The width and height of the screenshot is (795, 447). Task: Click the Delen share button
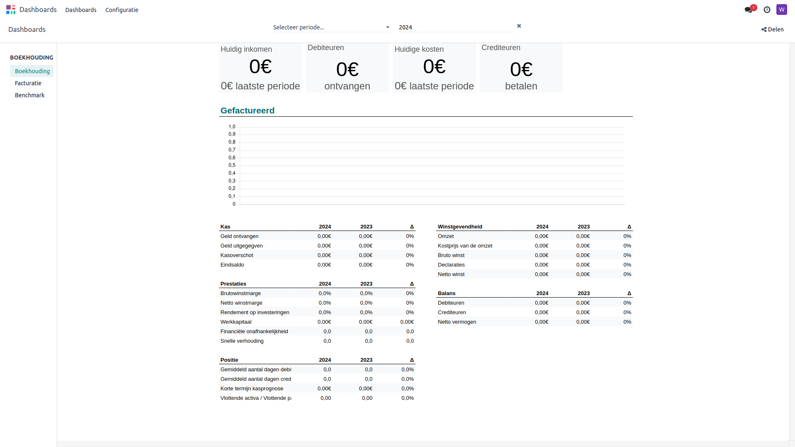(x=773, y=29)
